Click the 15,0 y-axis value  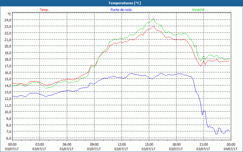tap(8, 79)
